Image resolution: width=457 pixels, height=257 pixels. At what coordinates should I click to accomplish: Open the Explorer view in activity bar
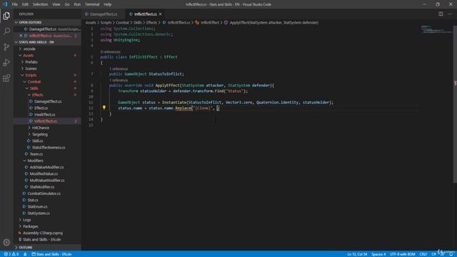(x=6, y=16)
